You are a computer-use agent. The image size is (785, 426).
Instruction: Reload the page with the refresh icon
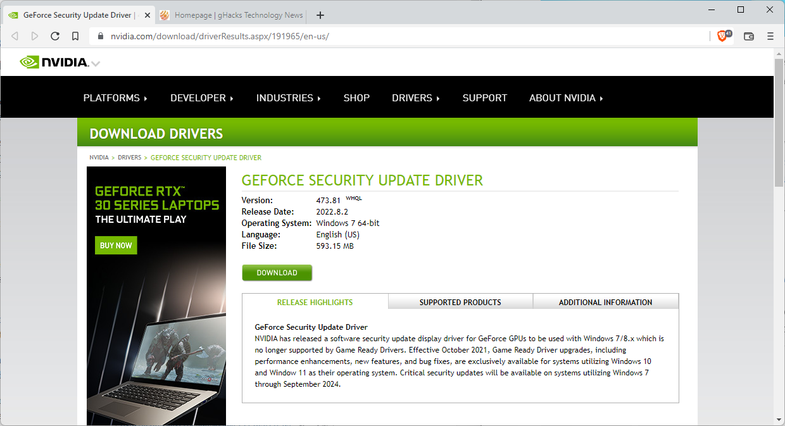tap(55, 36)
